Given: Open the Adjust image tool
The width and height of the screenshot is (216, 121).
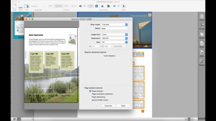Looking at the screenshot, I should [201, 53].
